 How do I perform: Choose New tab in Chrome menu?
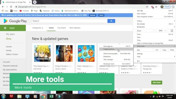pos(155,11)
